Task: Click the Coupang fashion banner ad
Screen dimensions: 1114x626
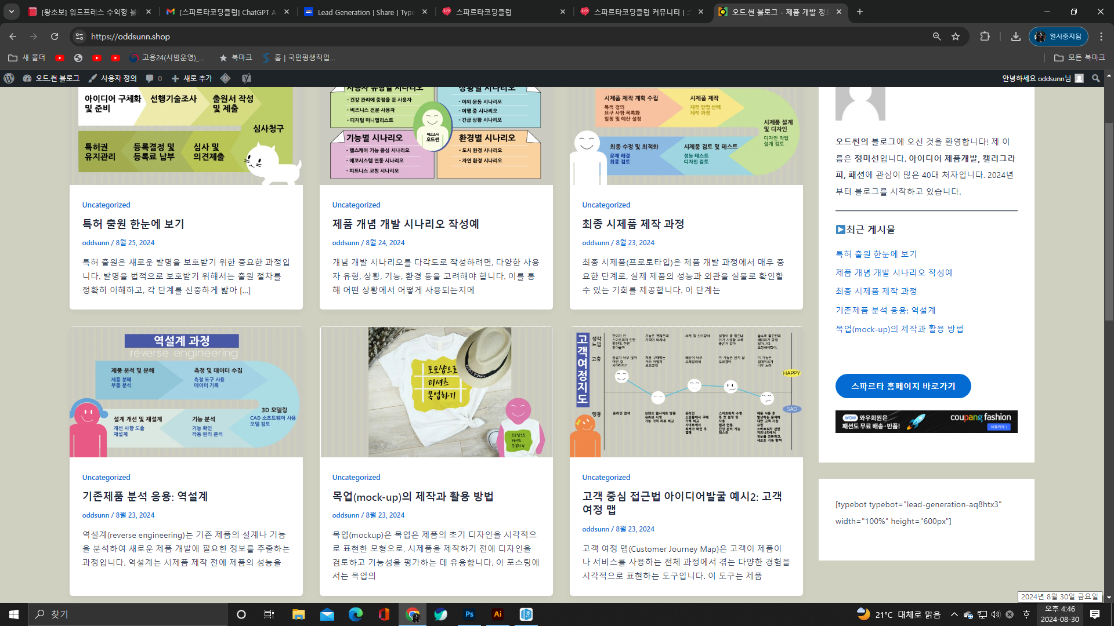Action: point(926,421)
